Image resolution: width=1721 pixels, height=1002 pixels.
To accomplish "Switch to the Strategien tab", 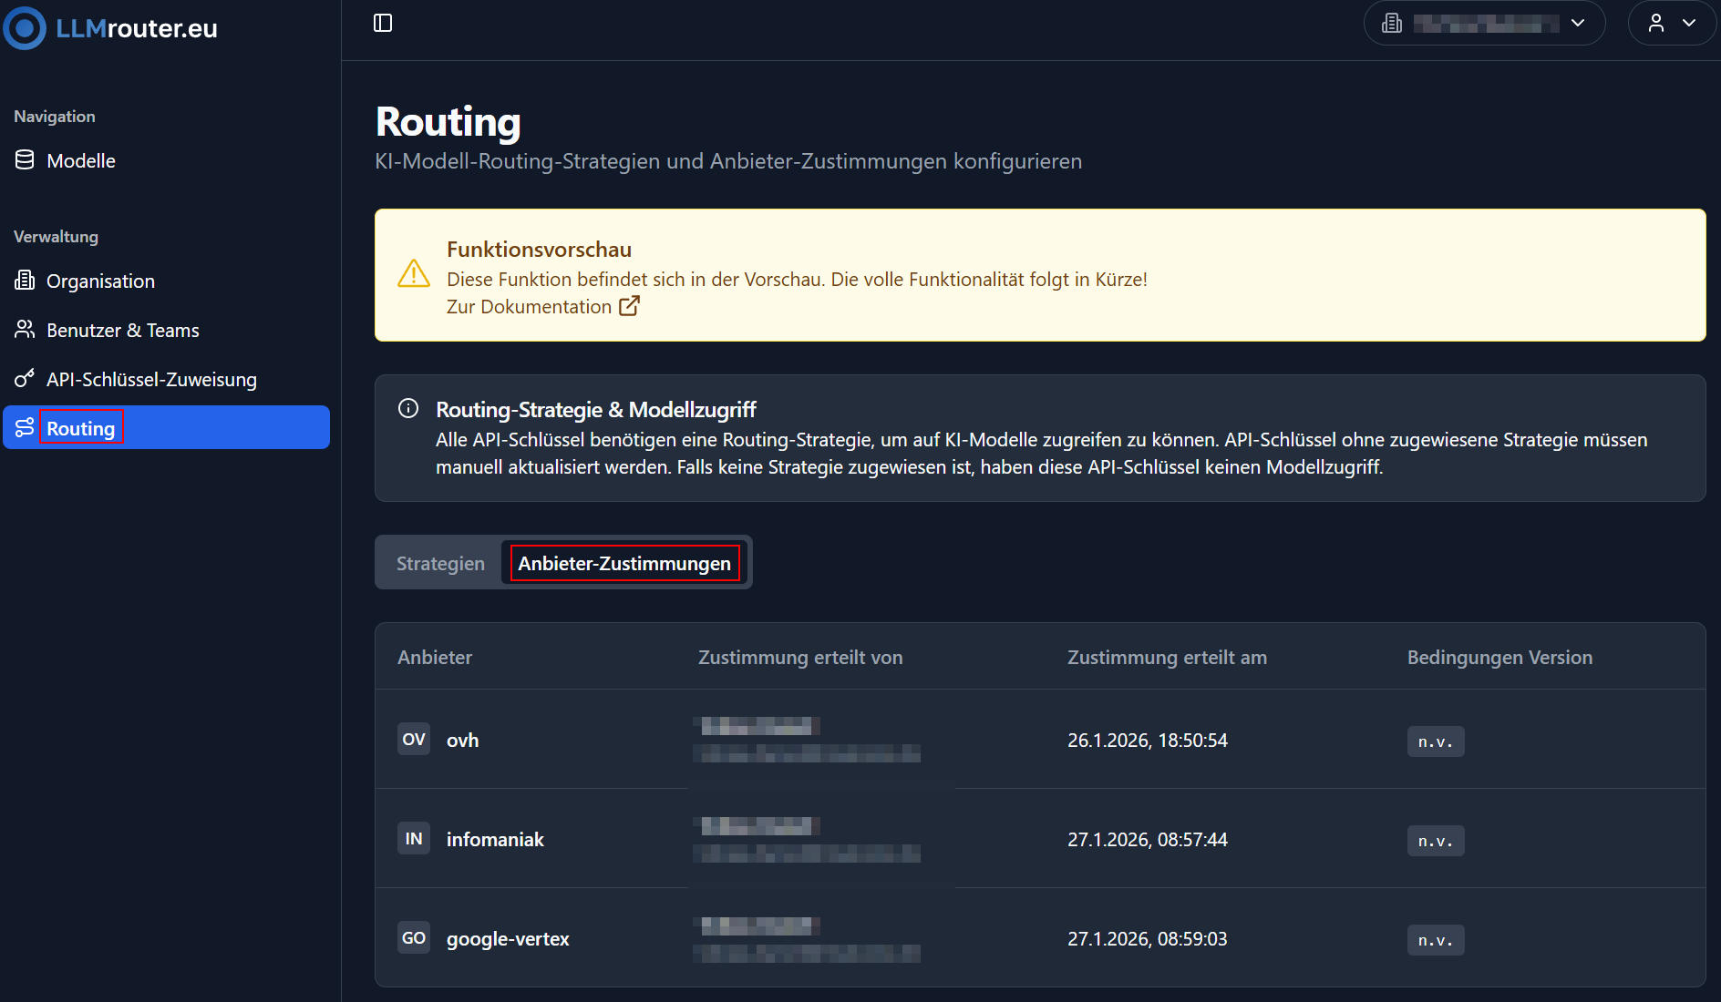I will pyautogui.click(x=440, y=563).
